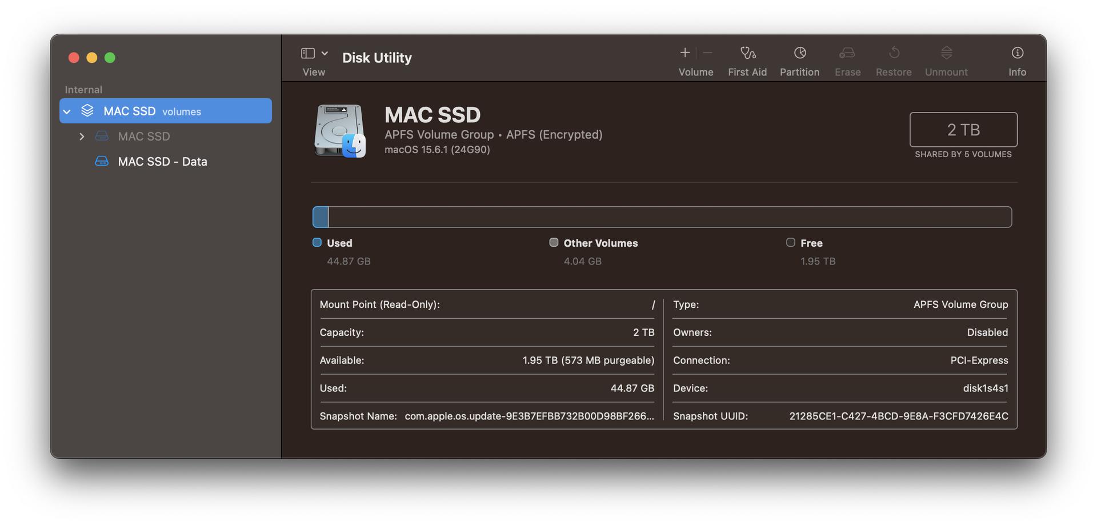The height and width of the screenshot is (525, 1097).
Task: Open the View options dropdown chevron
Action: (x=325, y=53)
